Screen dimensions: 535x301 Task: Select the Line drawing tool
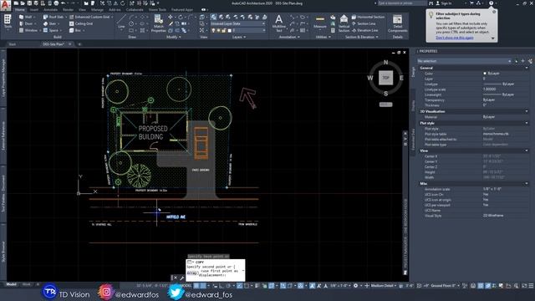pos(121,22)
